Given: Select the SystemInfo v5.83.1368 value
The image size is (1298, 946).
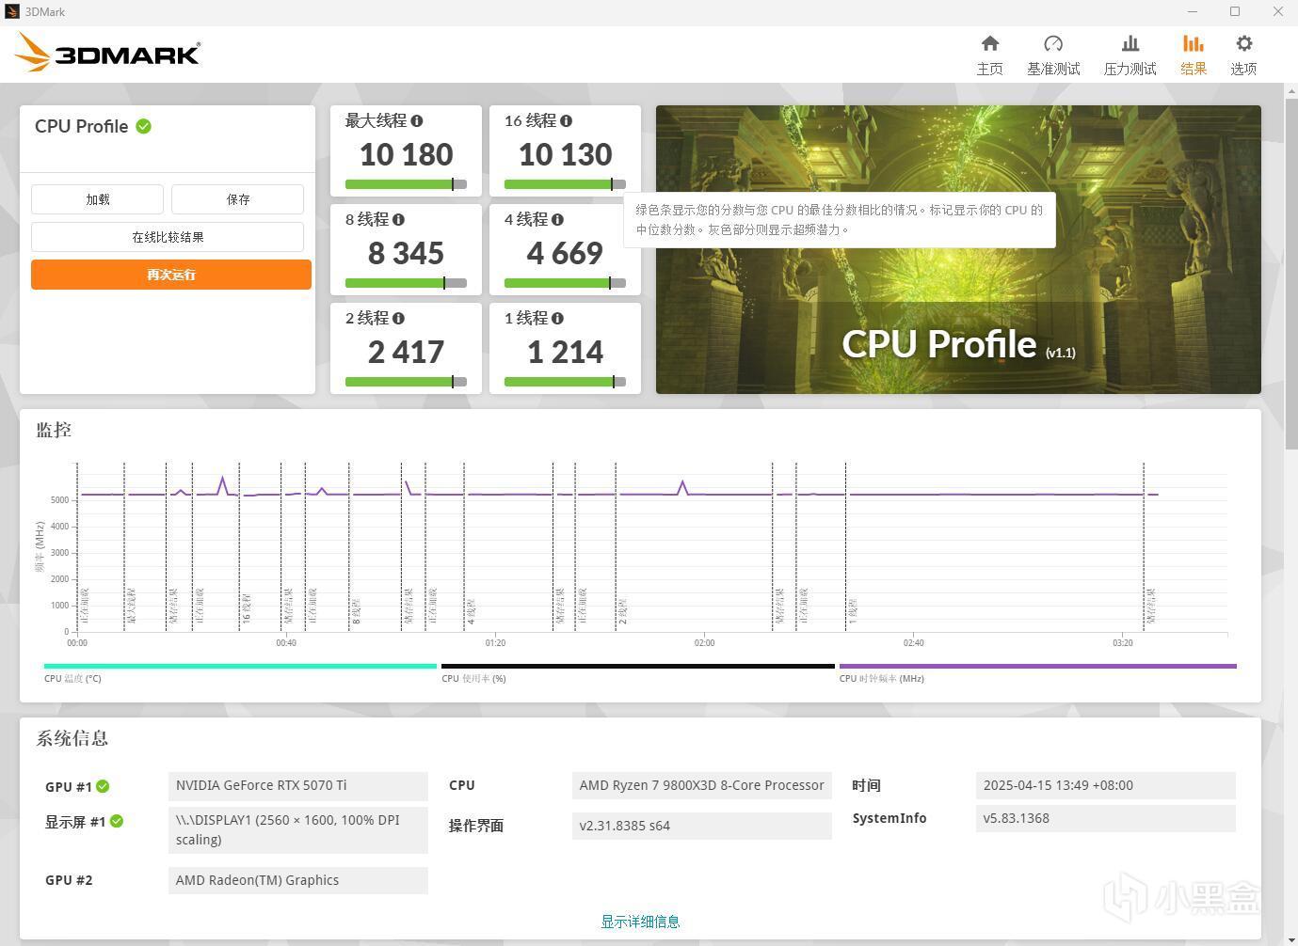Looking at the screenshot, I should point(1106,818).
